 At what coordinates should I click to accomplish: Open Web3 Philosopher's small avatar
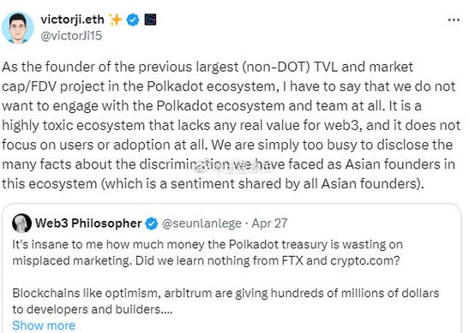21,223
